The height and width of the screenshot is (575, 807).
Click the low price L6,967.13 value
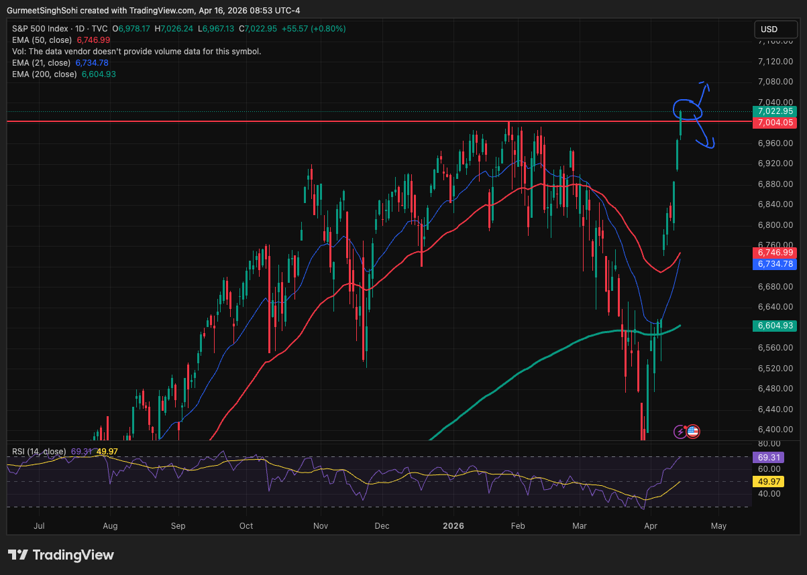pos(216,29)
